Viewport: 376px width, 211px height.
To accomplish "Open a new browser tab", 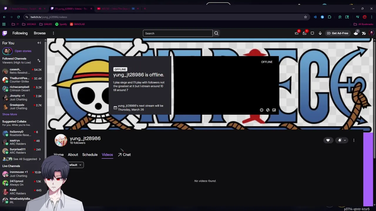I will [x=145, y=8].
